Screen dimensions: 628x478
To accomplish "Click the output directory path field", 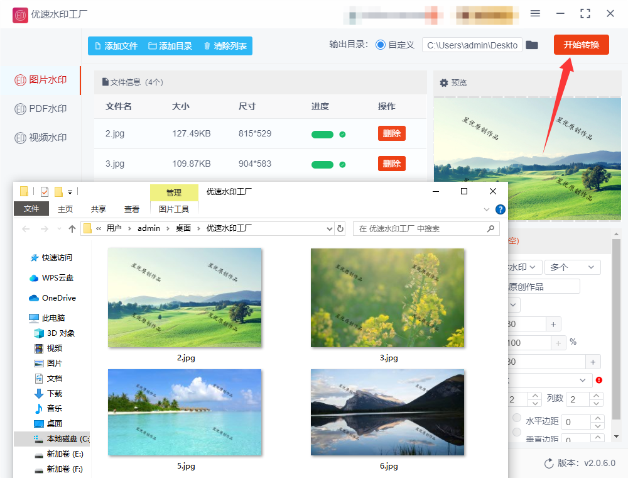I will click(472, 45).
